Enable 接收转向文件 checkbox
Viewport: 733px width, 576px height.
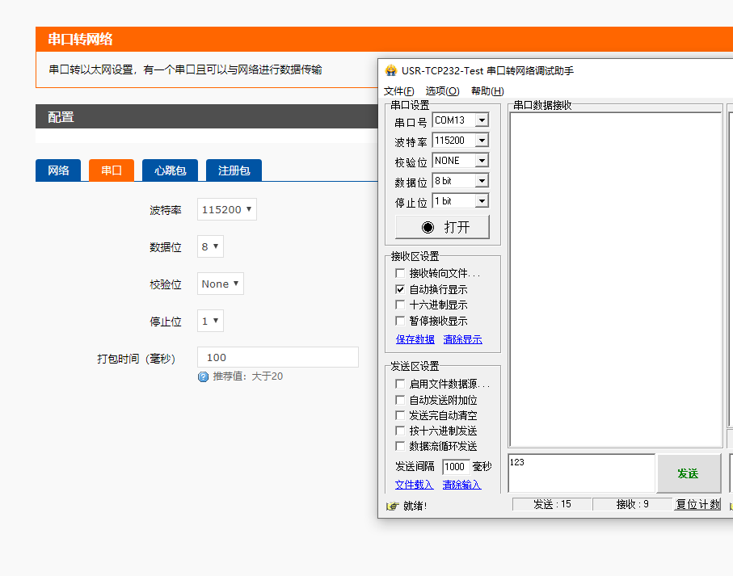click(x=400, y=274)
